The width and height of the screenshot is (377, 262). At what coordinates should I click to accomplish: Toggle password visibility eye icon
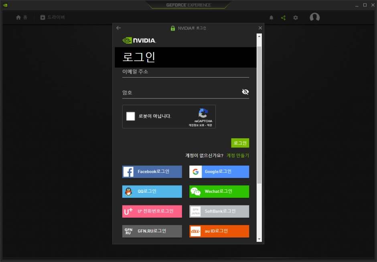point(245,92)
